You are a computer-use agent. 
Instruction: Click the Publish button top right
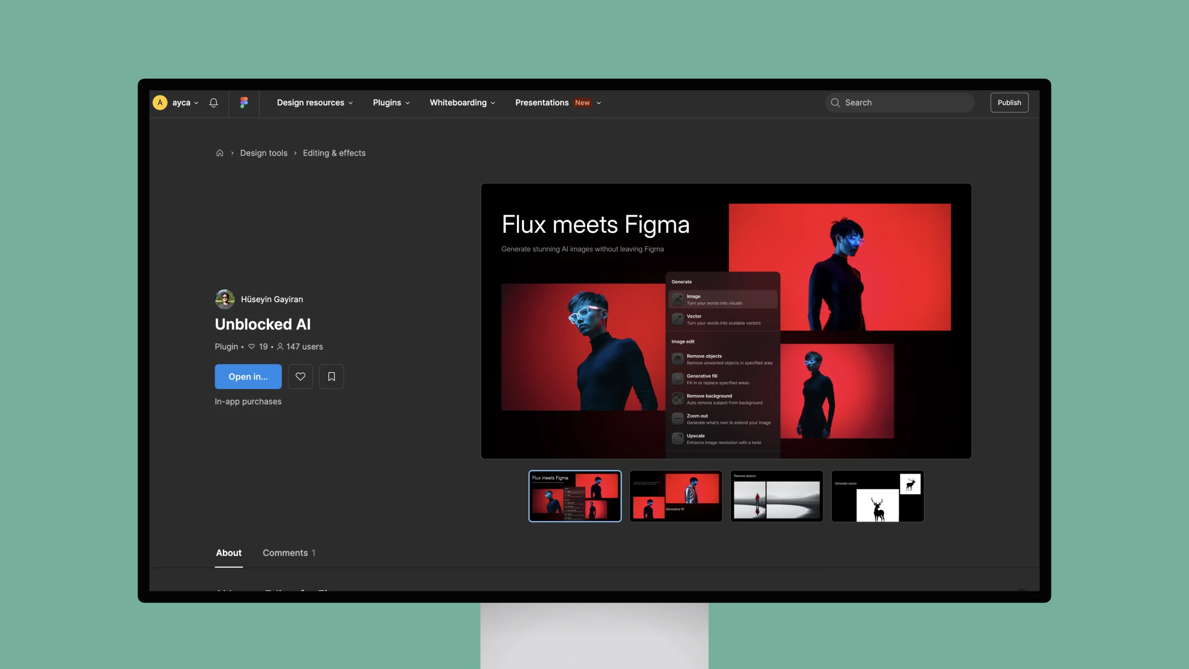pyautogui.click(x=1009, y=102)
